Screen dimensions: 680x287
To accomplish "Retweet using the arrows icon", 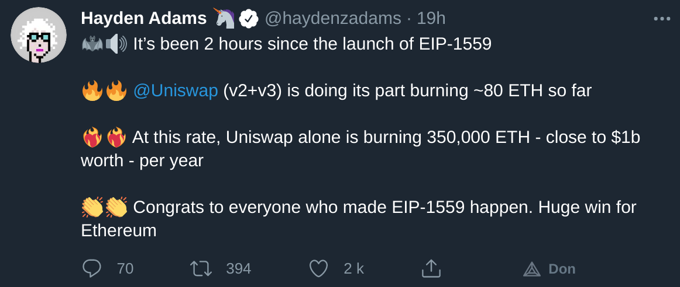I will [201, 268].
